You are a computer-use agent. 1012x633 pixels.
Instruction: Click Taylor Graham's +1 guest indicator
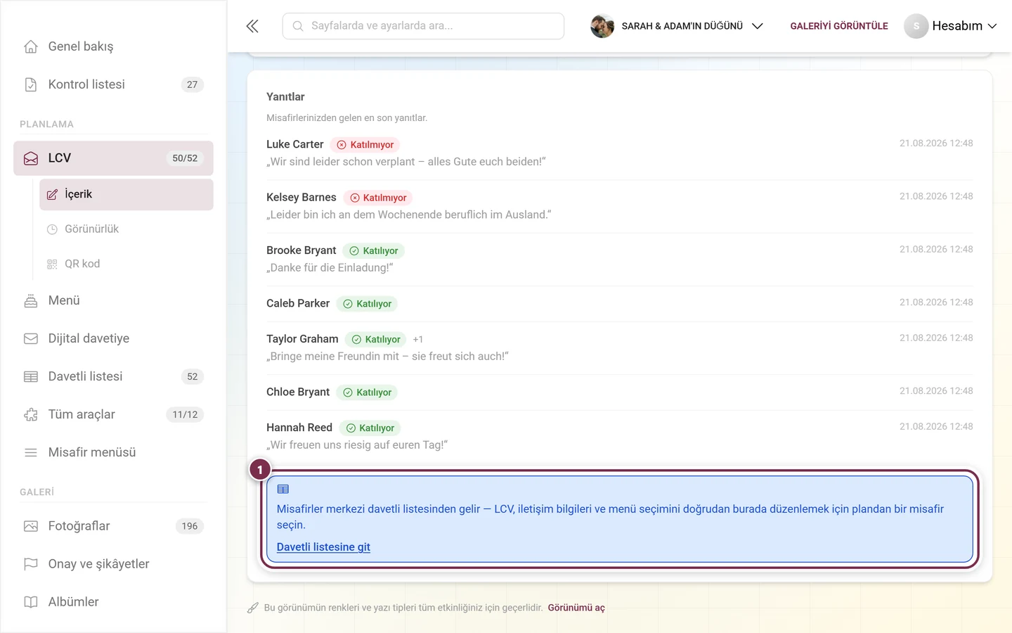click(418, 339)
